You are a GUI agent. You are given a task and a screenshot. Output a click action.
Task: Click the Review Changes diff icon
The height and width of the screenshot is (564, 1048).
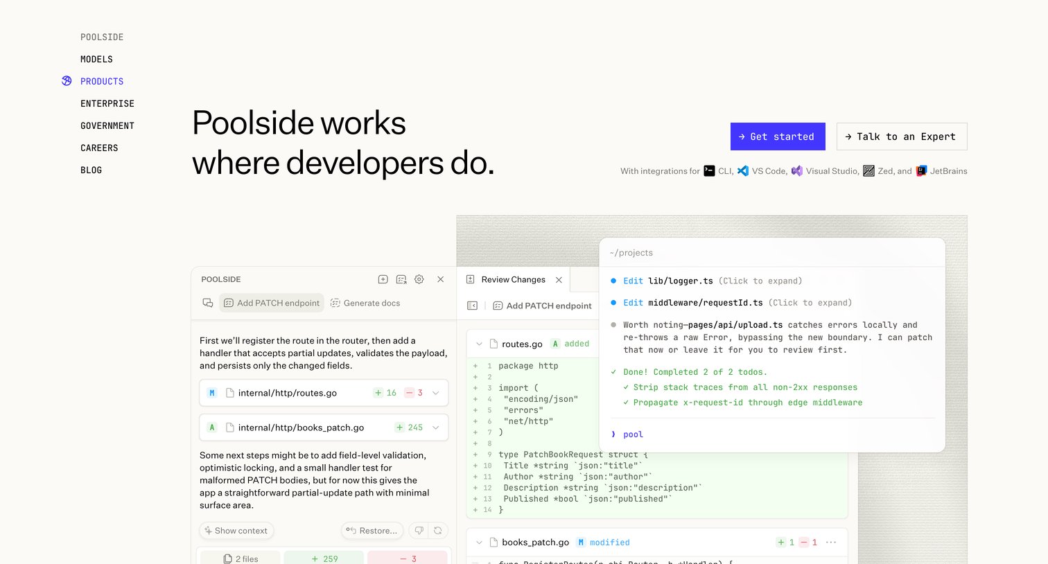[x=470, y=279]
